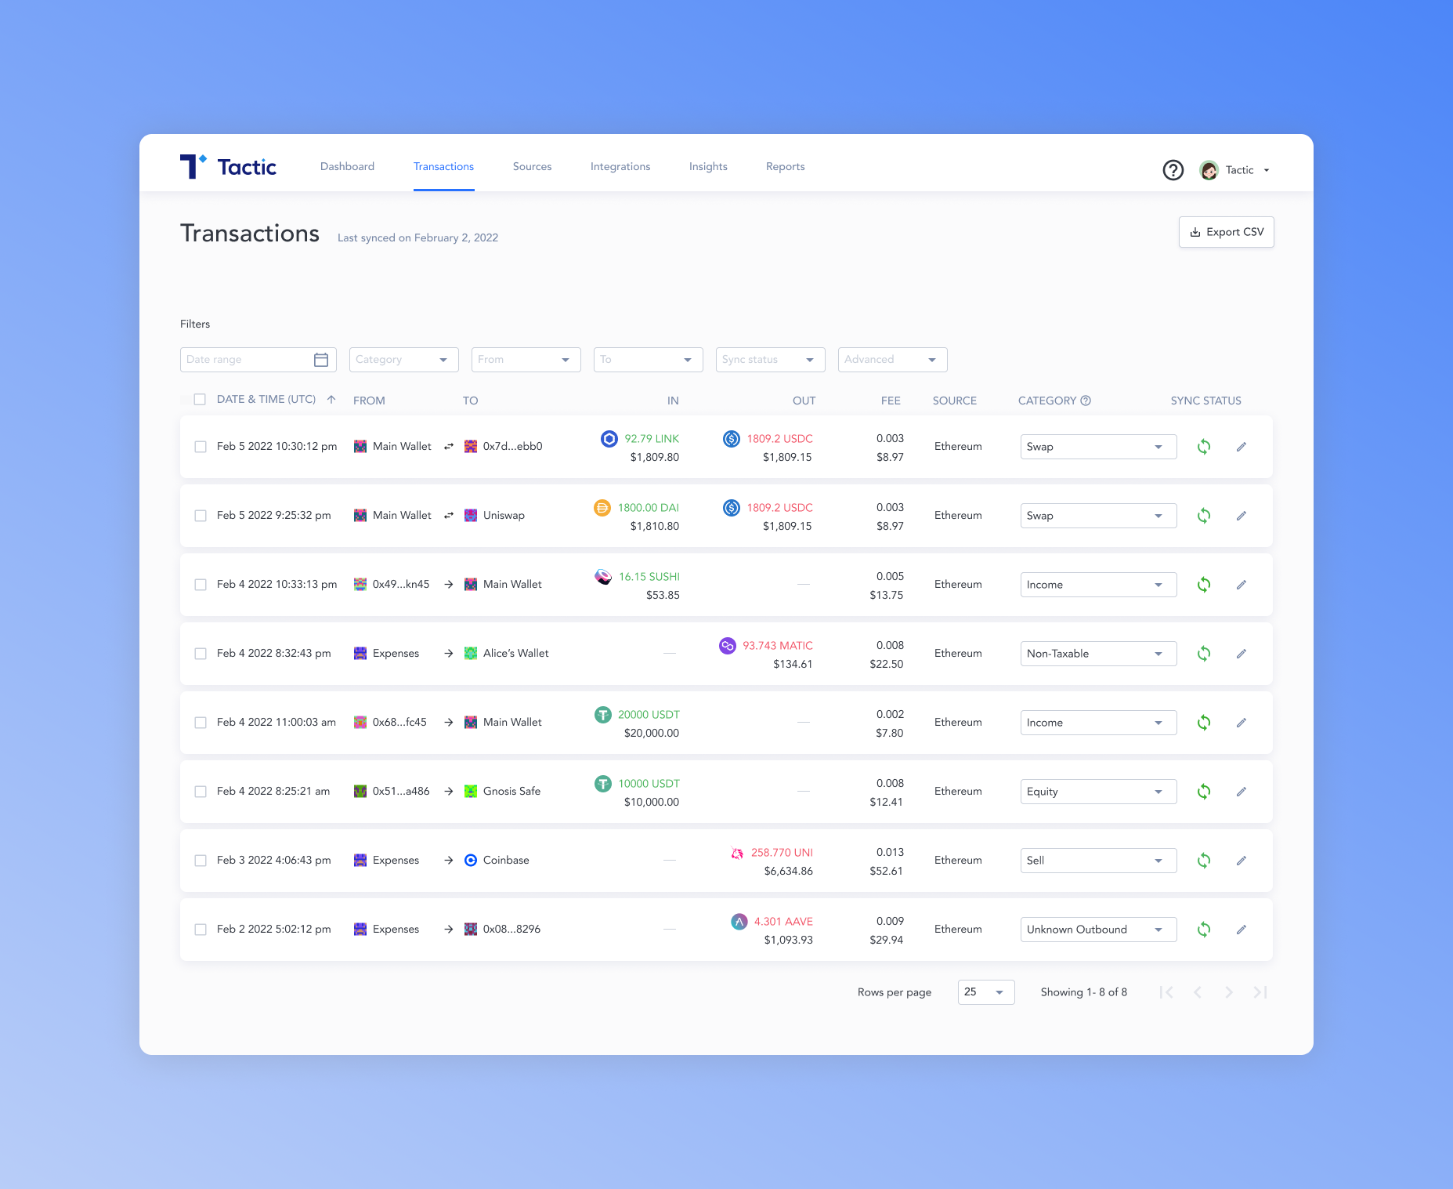Open the Reports tab

[x=785, y=167]
